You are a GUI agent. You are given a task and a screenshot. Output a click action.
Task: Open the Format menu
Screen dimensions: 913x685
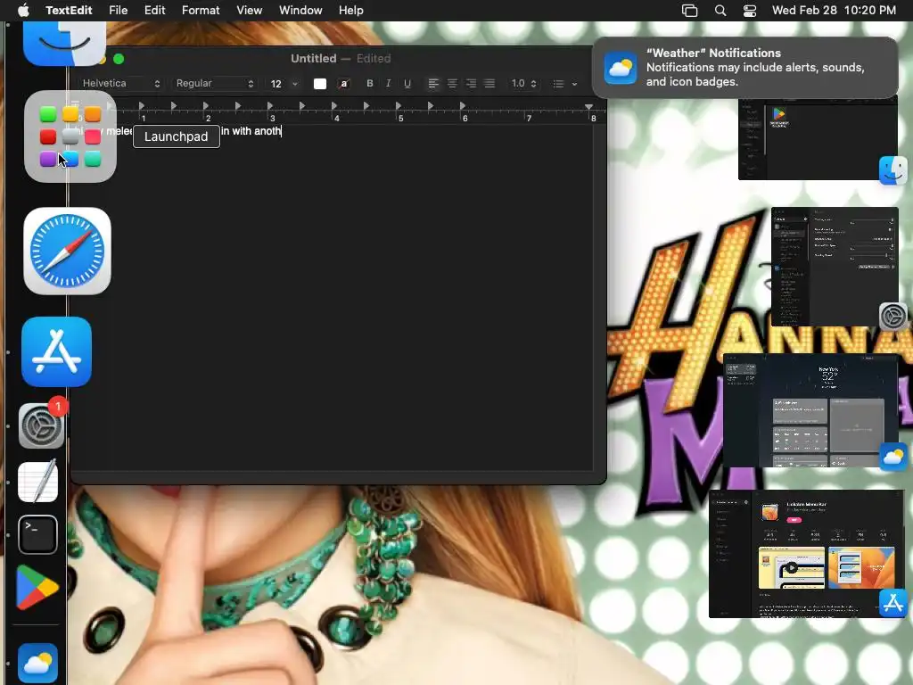tap(201, 11)
